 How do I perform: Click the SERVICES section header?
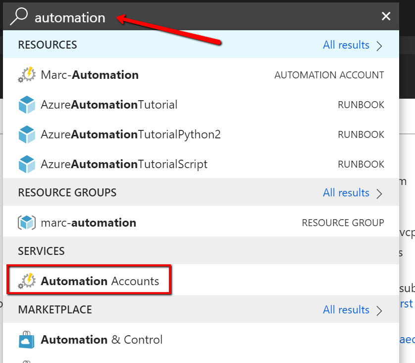pyautogui.click(x=41, y=251)
